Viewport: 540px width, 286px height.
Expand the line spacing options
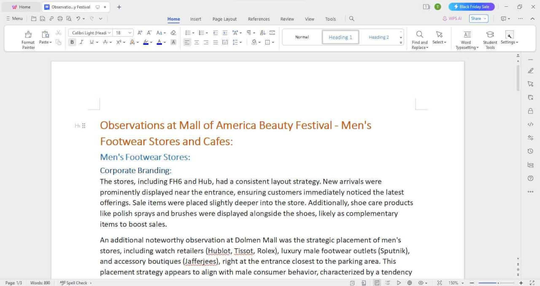[x=240, y=42]
